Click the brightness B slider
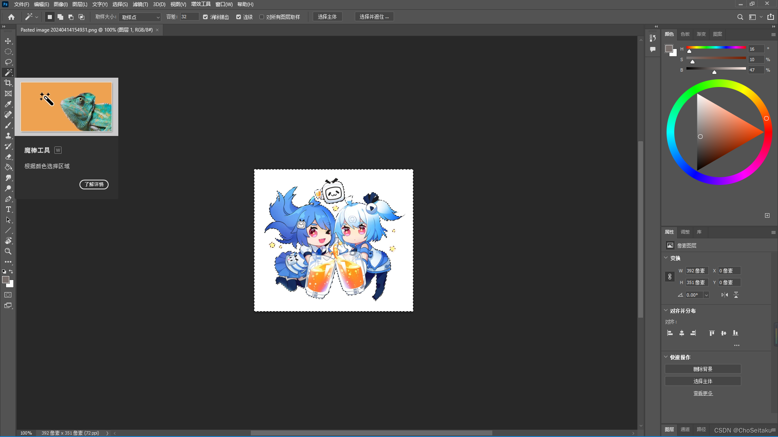Image resolution: width=778 pixels, height=437 pixels. [716, 69]
